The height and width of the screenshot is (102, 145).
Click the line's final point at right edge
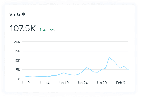point(128,70)
